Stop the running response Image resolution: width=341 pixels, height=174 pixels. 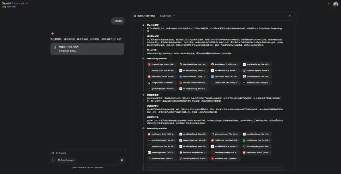(122, 160)
